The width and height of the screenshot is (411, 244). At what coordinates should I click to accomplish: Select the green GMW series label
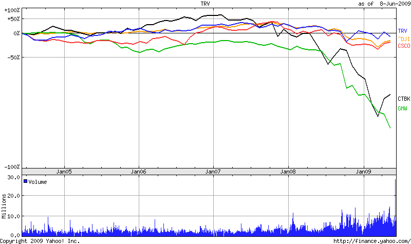(x=402, y=108)
